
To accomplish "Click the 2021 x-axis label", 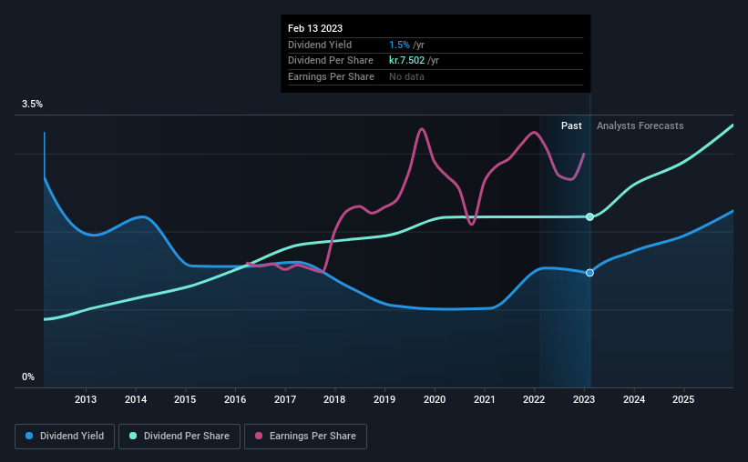I will point(484,399).
